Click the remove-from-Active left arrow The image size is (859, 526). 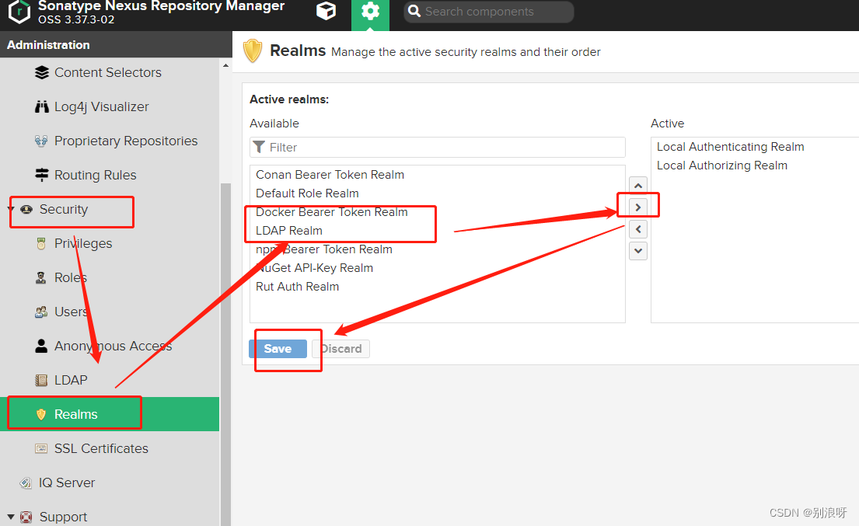(638, 229)
